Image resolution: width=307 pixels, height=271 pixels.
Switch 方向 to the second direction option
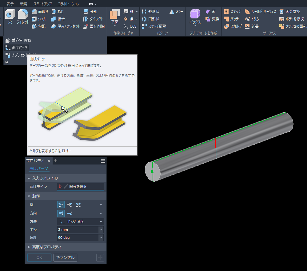pos(70,213)
